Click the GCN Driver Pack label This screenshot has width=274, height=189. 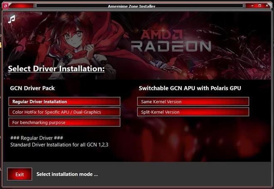tap(32, 88)
